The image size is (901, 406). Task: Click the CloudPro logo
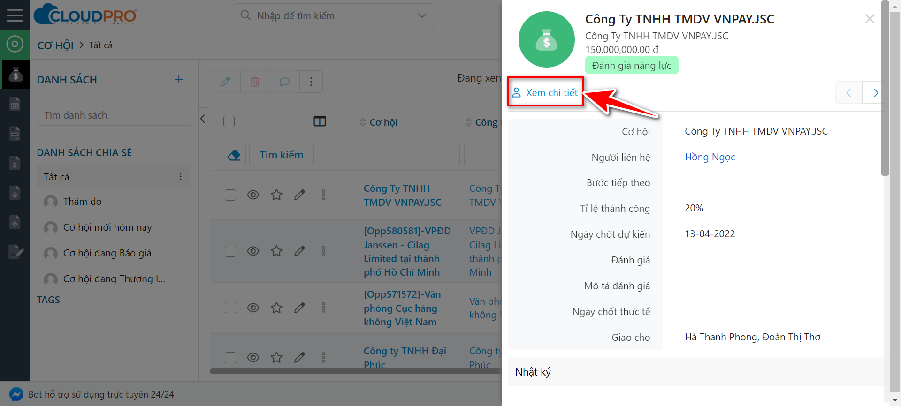(x=85, y=14)
